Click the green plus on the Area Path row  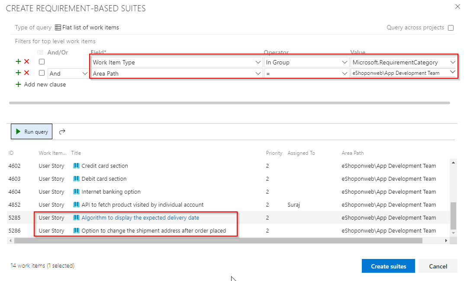(18, 73)
